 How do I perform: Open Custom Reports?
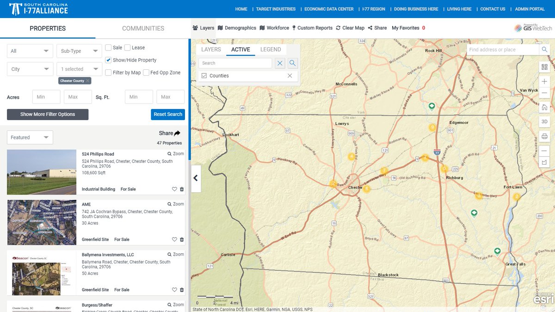(x=312, y=28)
